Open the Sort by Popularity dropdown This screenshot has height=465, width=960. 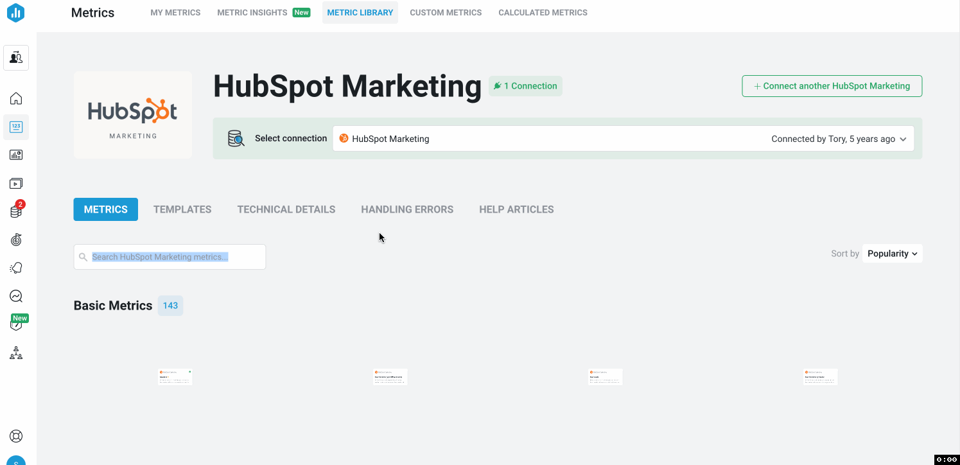892,253
